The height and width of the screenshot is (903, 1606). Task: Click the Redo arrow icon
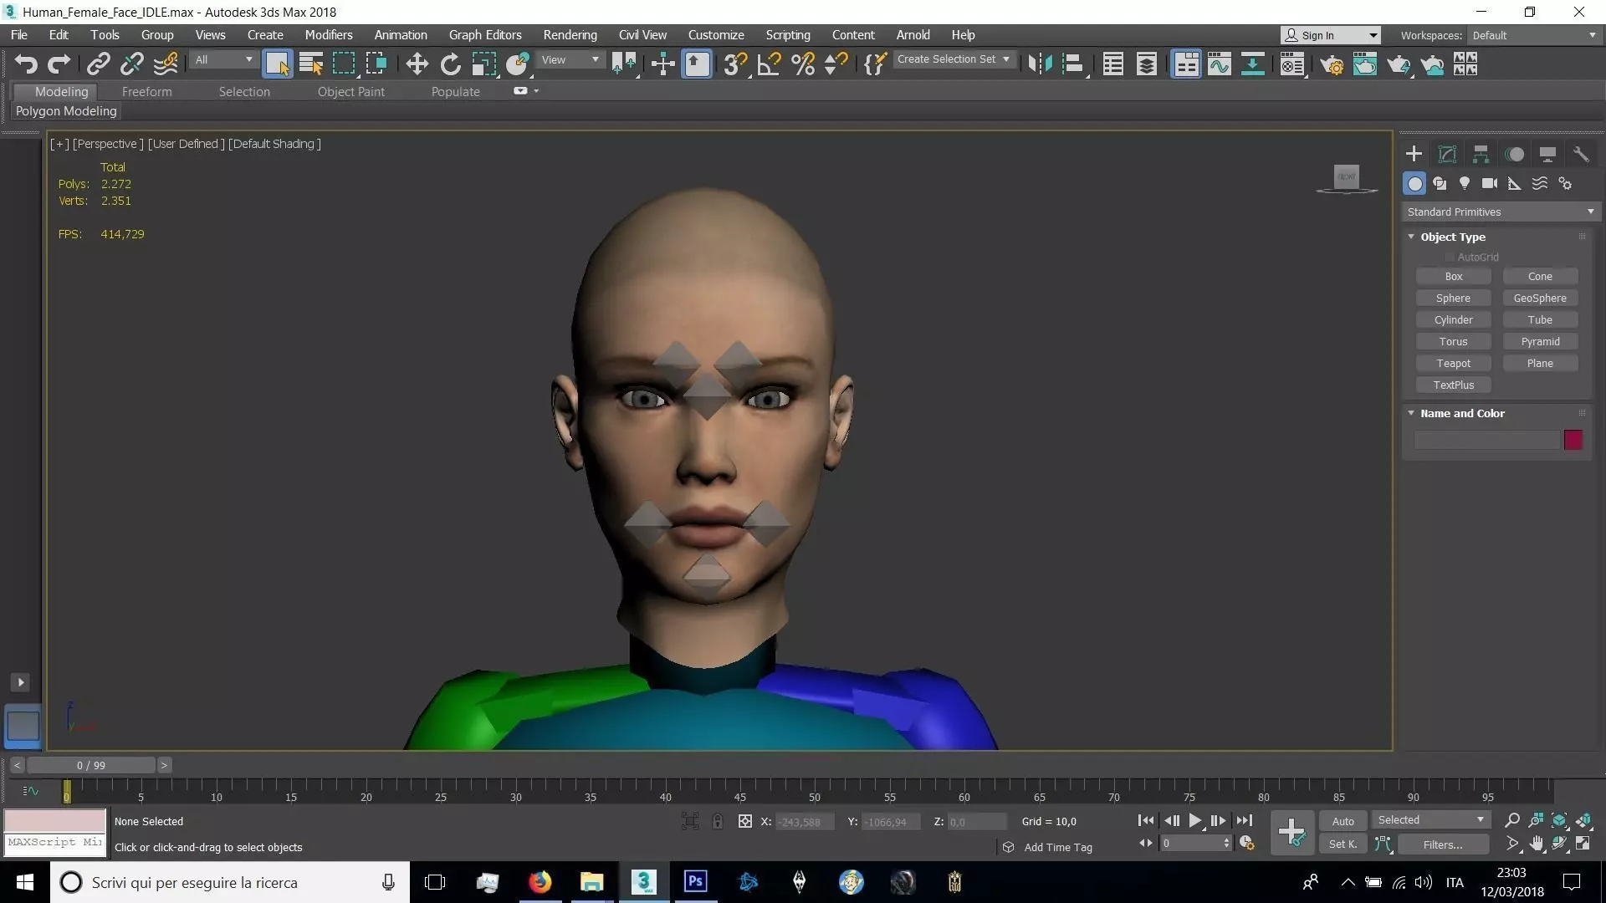(59, 64)
